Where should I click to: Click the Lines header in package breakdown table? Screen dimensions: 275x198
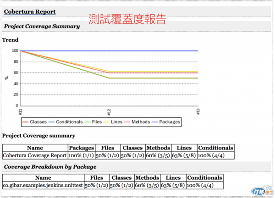[173, 178]
